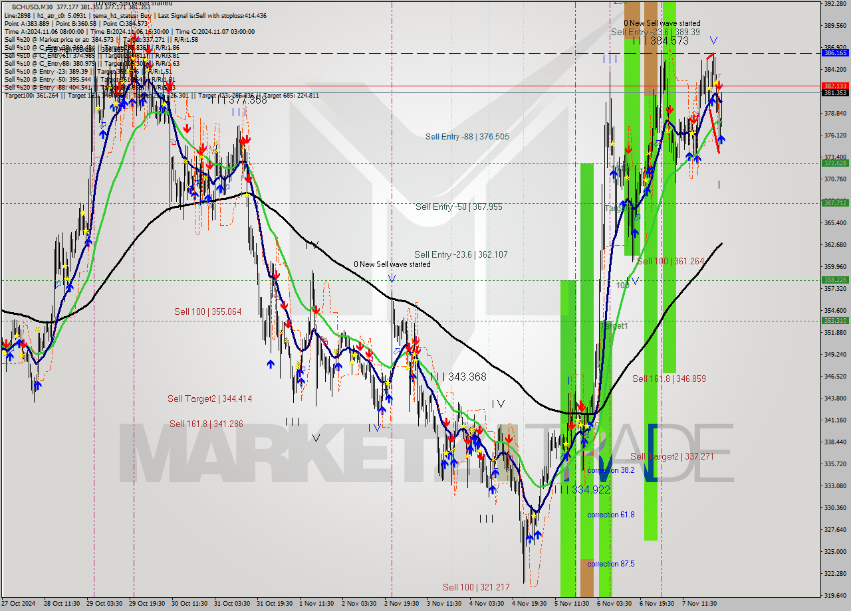Image resolution: width=851 pixels, height=611 pixels.
Task: Click the blue 386.165 price tag
Action: (x=835, y=52)
